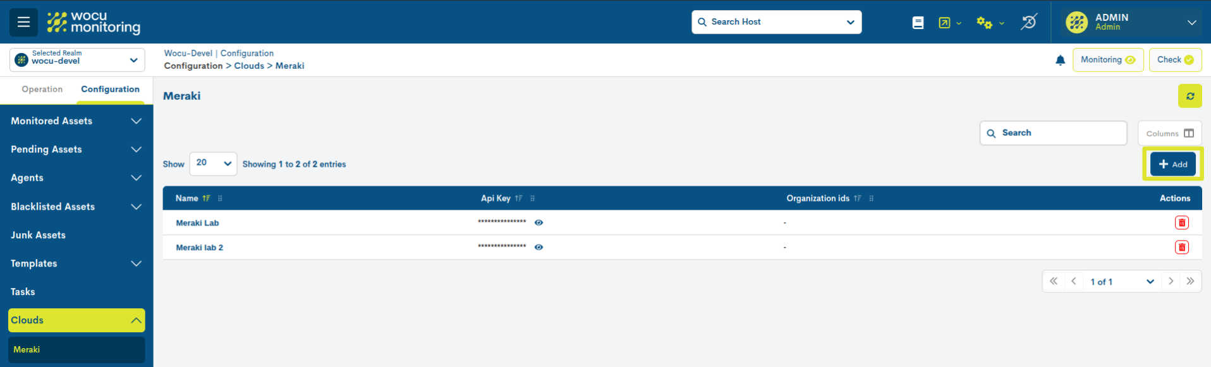This screenshot has width=1211, height=367.
Task: Delete the Meraki Lab entry
Action: tap(1181, 222)
